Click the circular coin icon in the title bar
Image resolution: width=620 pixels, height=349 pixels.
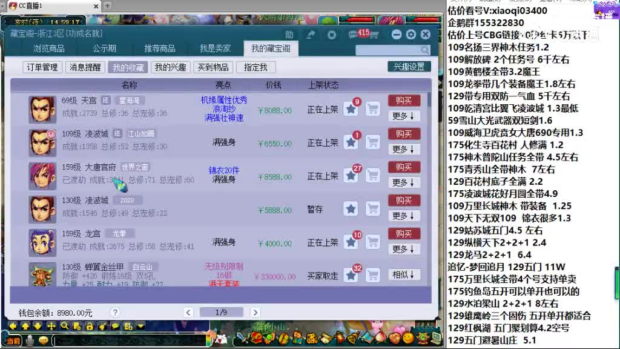point(331,35)
